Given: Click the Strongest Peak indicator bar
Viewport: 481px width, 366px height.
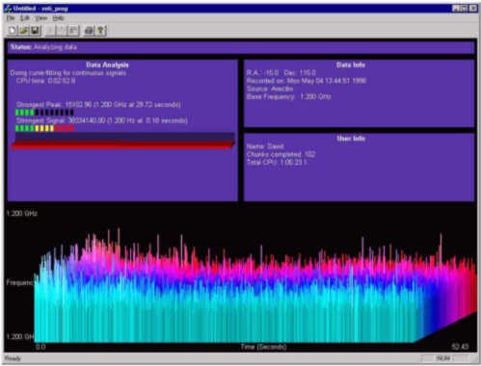Looking at the screenshot, I should coord(44,113).
